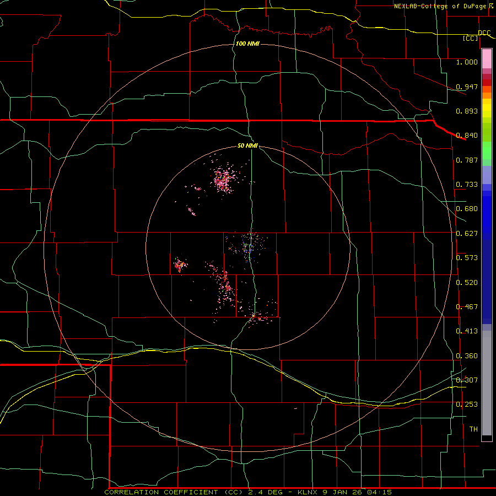Click the 0.253 scale value

pos(467,405)
